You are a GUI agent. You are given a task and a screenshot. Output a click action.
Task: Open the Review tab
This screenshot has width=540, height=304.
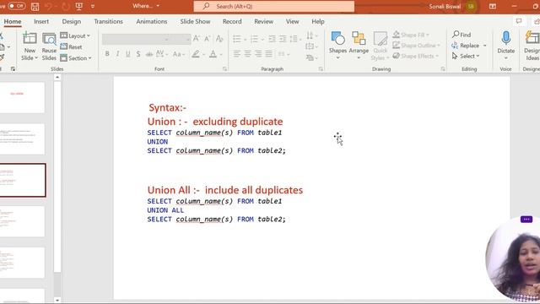(264, 21)
